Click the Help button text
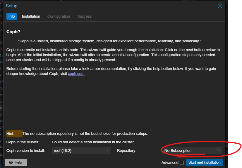Screen dimensions: 242x168 point(18,162)
